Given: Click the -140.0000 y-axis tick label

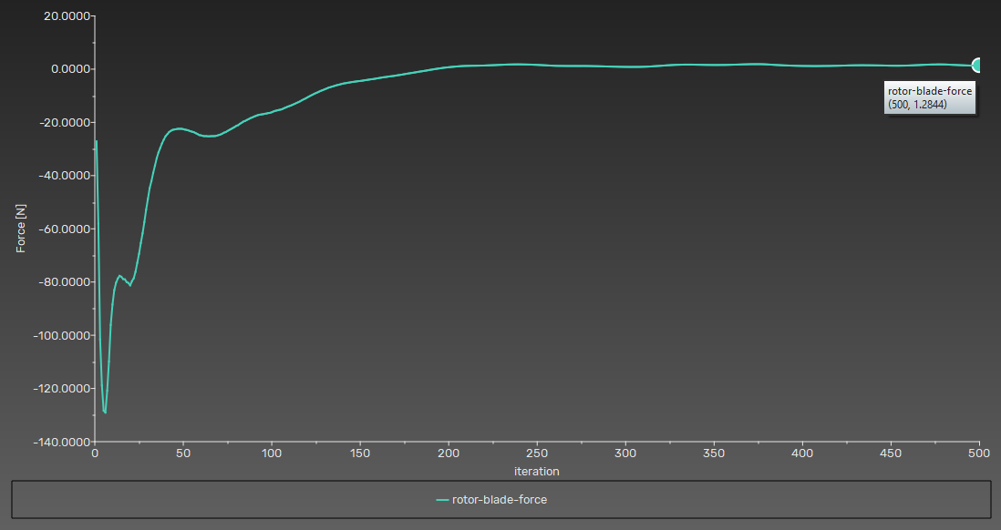Looking at the screenshot, I should pyautogui.click(x=56, y=442).
